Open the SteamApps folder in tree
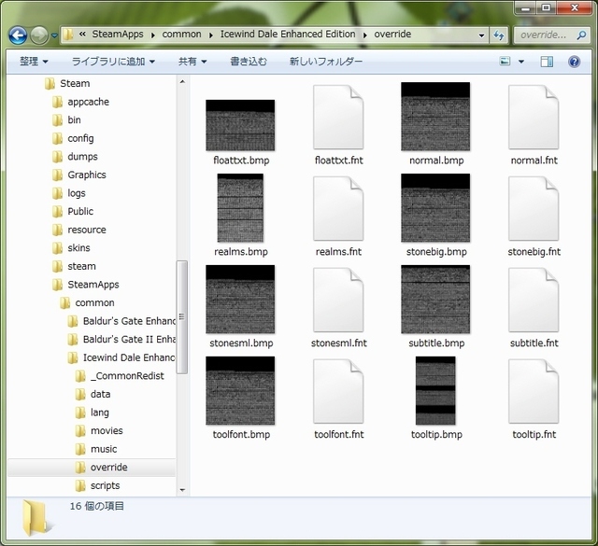Screen dimensions: 598x546 coord(93,285)
